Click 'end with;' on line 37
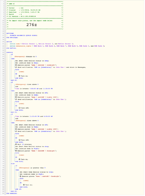This screenshot has width=145, height=196. (19, 78)
